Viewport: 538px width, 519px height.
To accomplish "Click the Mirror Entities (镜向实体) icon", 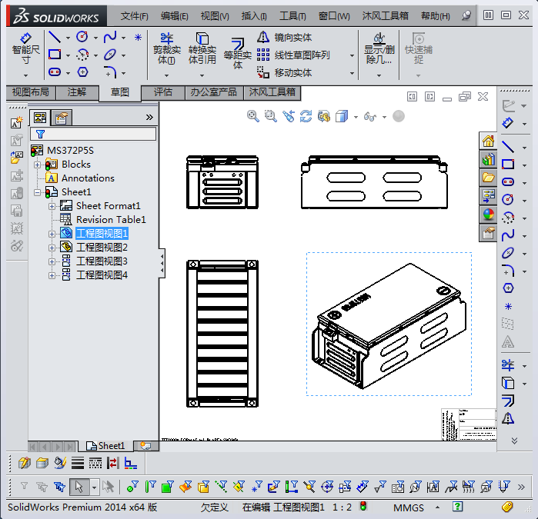I will 264,38.
